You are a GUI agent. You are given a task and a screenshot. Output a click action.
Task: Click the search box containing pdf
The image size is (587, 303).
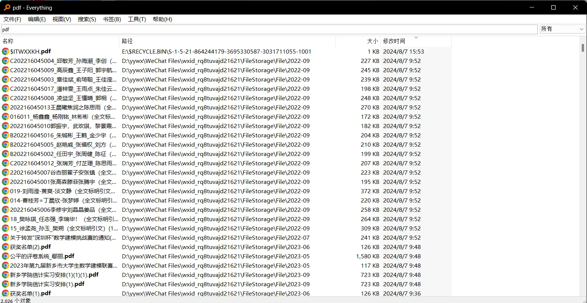[x=268, y=29]
